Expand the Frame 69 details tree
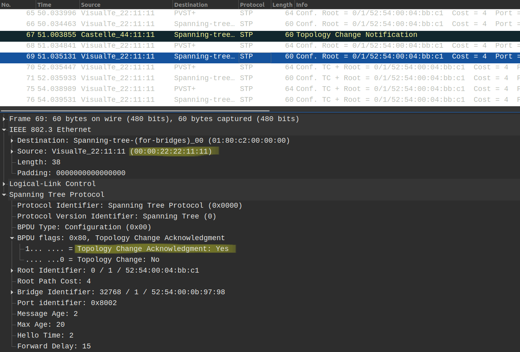Screen dimensions: 520x352 coord(4,119)
